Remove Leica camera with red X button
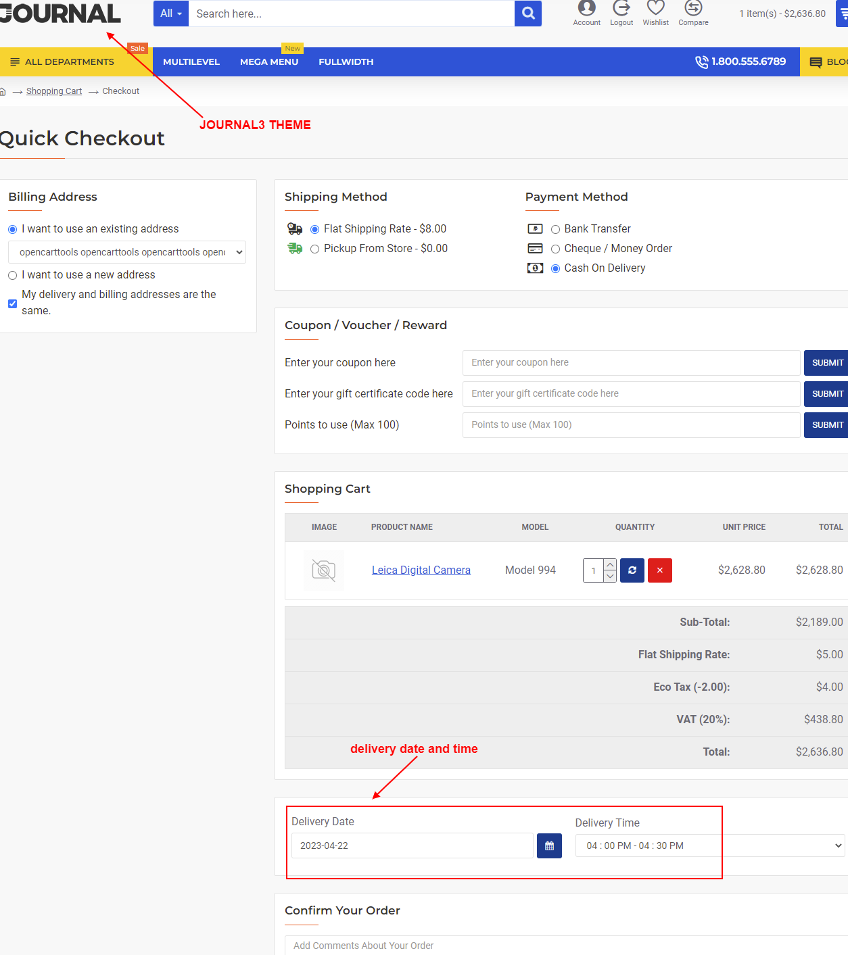848x955 pixels. [660, 570]
